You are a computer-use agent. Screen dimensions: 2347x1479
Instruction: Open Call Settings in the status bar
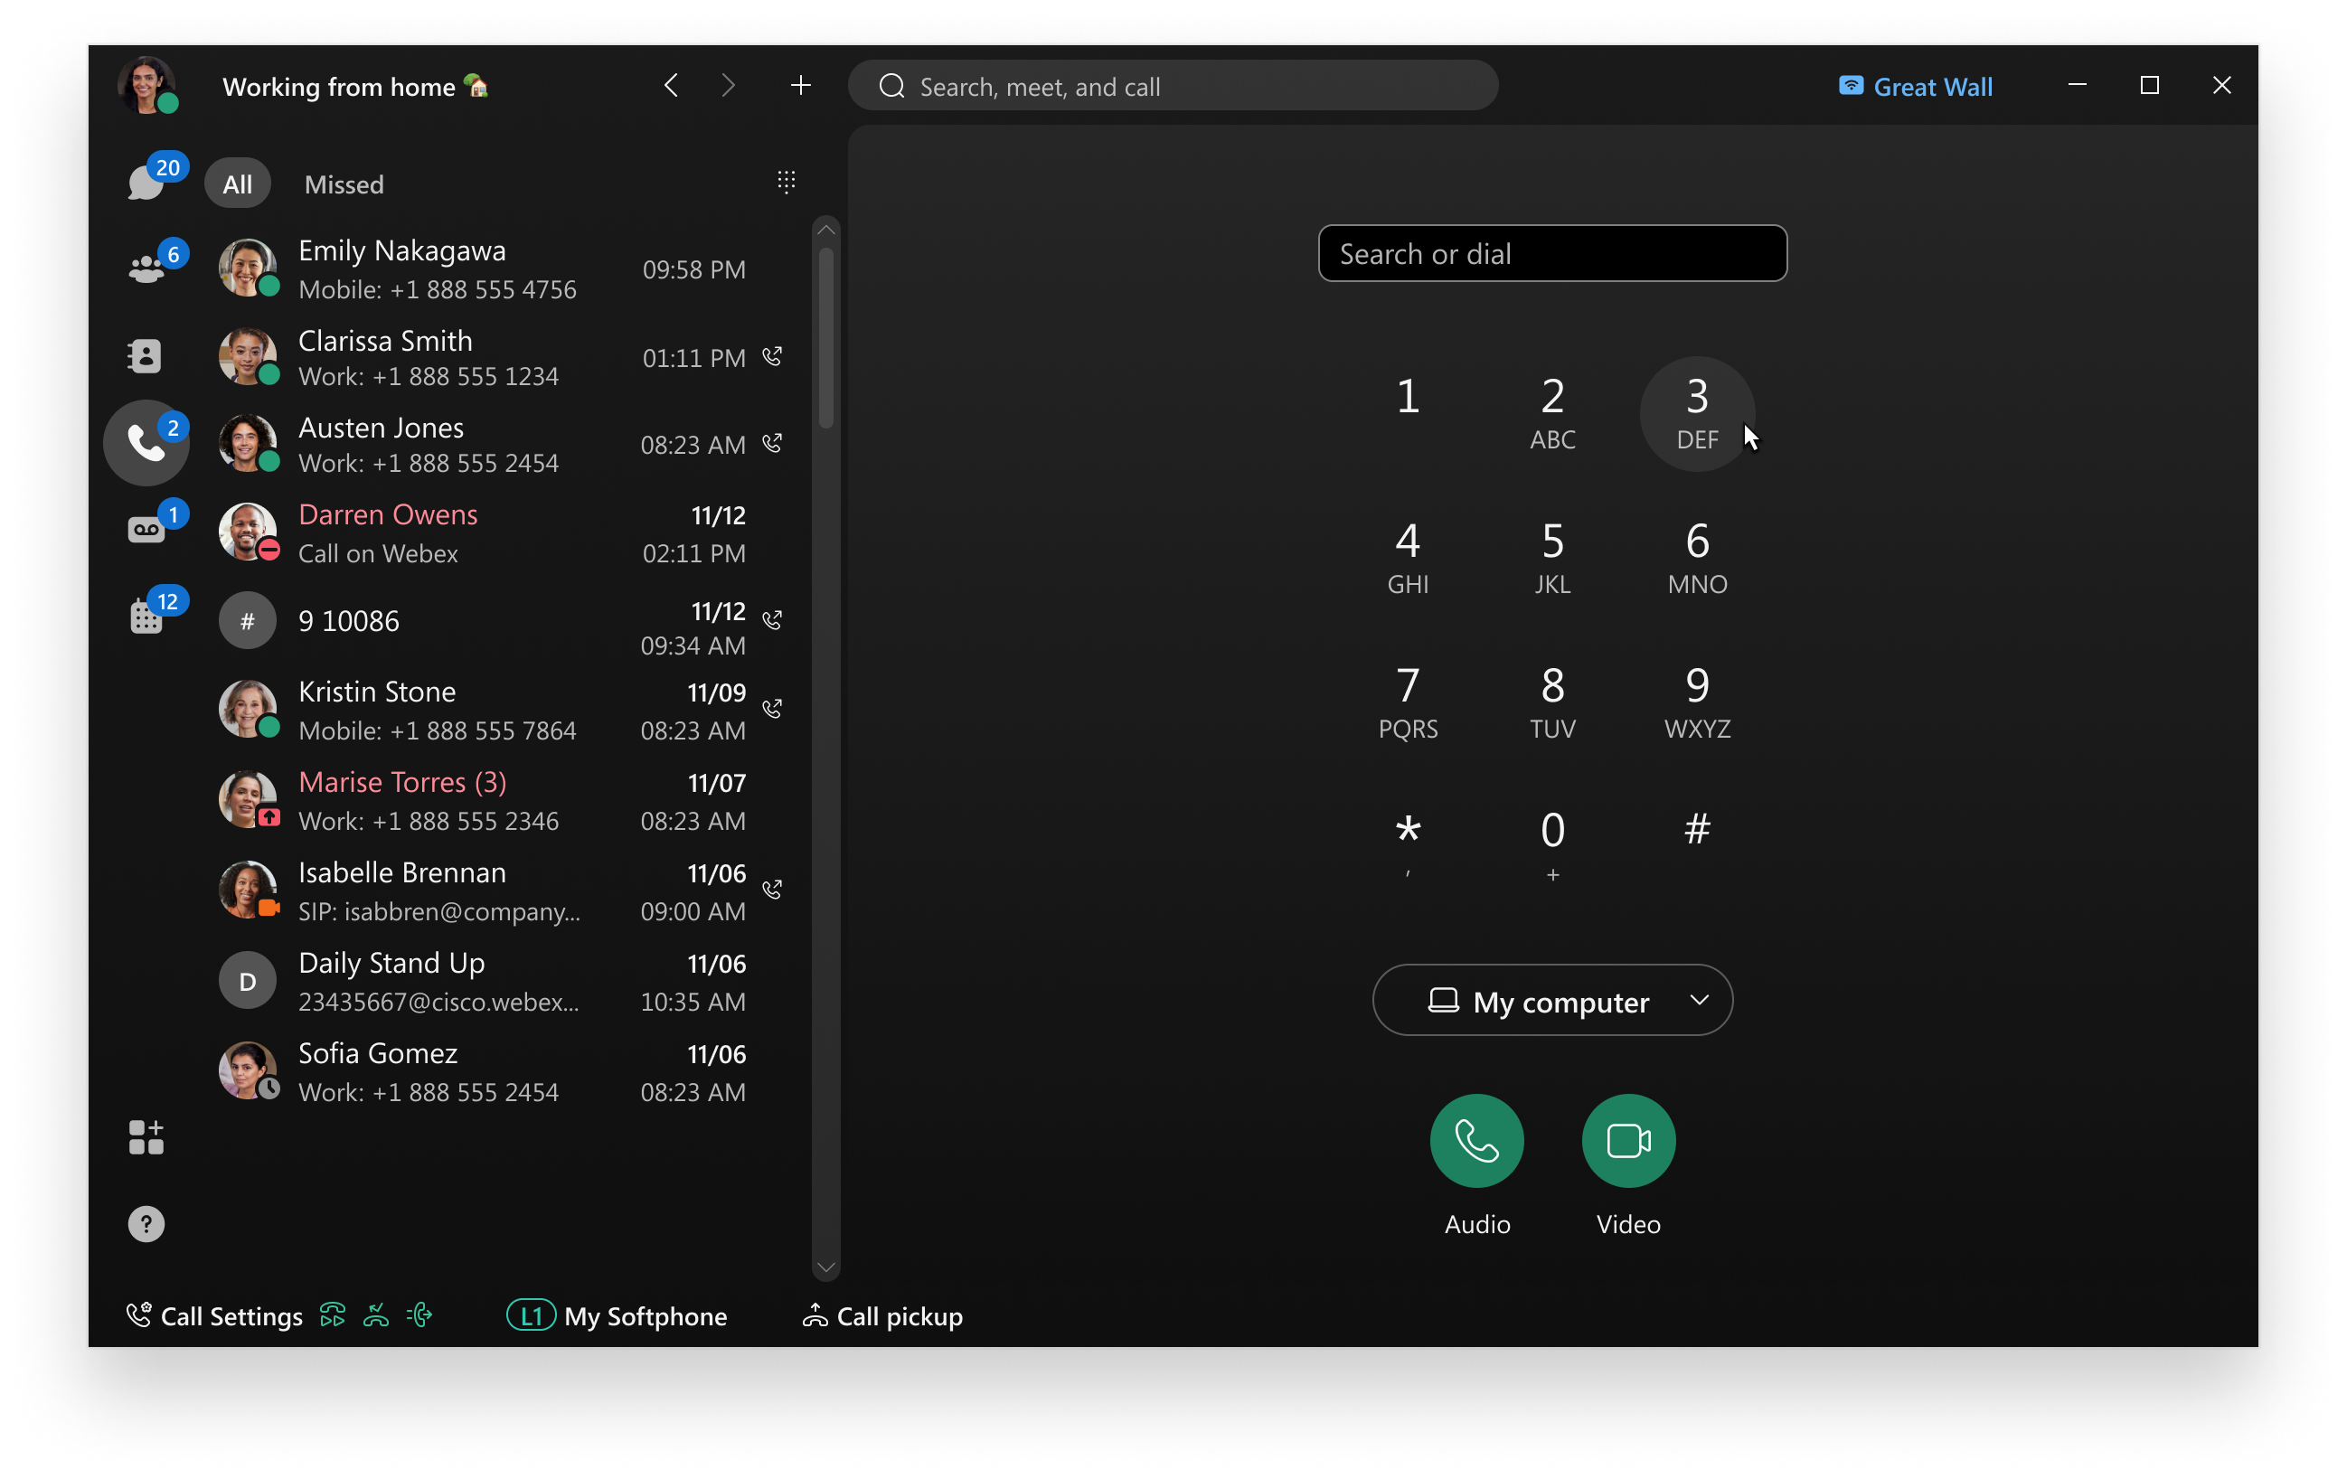214,1315
